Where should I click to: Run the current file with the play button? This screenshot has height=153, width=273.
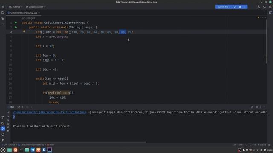[235, 7]
